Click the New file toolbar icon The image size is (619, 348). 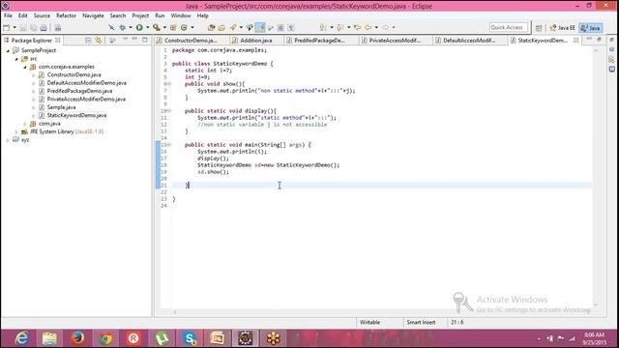point(7,28)
